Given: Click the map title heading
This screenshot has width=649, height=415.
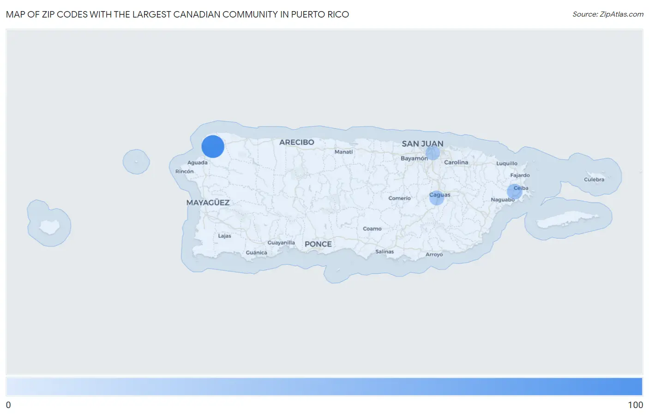Looking at the screenshot, I should pos(177,14).
